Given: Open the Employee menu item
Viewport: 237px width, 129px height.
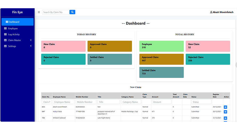Looking at the screenshot, I should pos(17,28).
